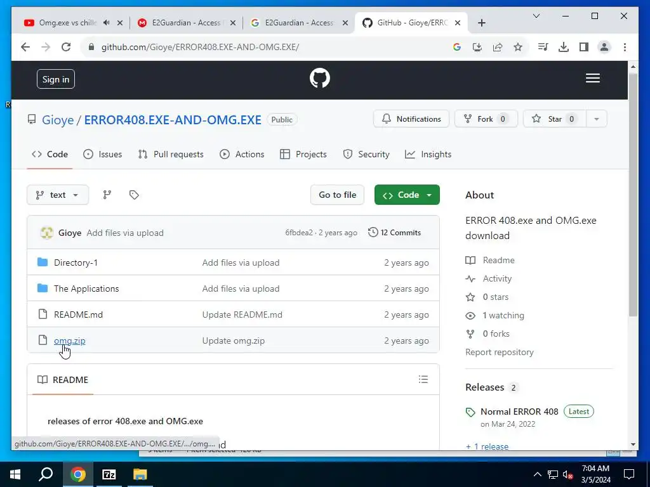Open File Explorer from the taskbar
The height and width of the screenshot is (487, 650).
(140, 474)
